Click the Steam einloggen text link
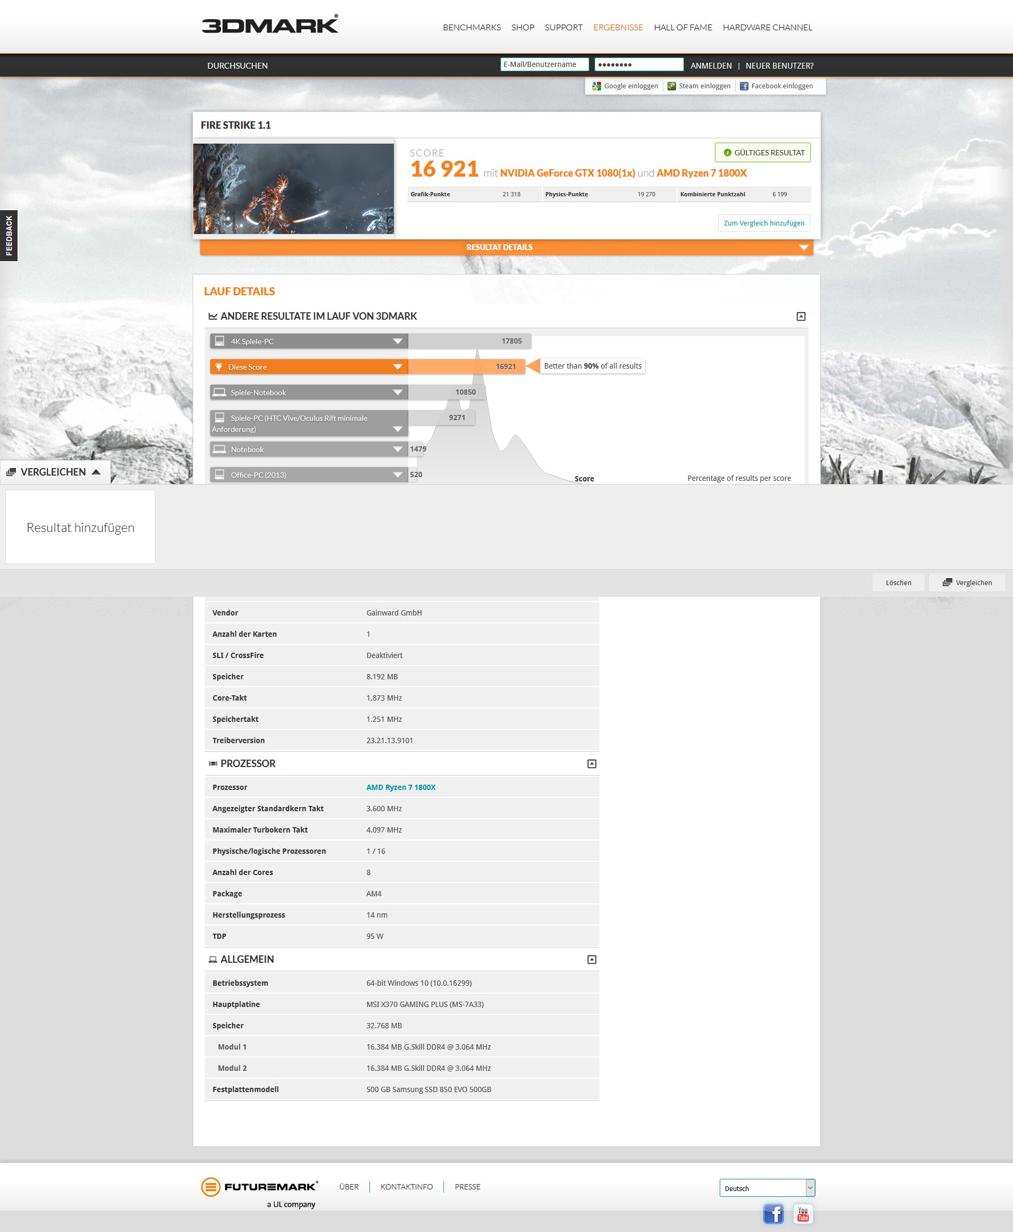This screenshot has height=1232, width=1013. click(x=704, y=86)
